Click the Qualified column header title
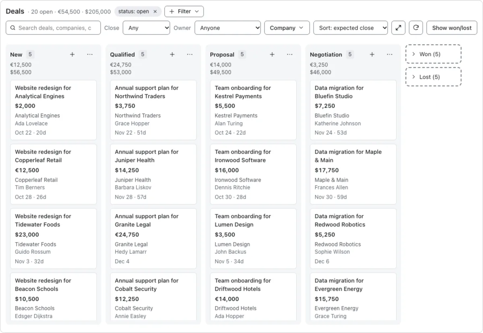The height and width of the screenshot is (333, 483). click(122, 55)
